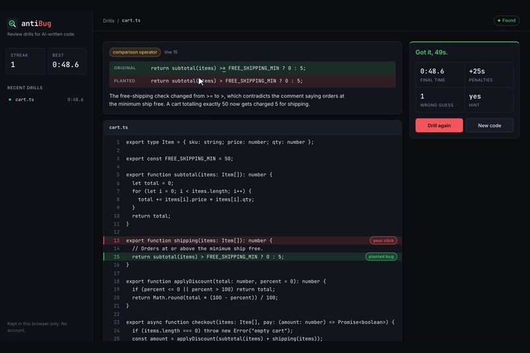530x353 pixels.
Task: Click line 14 comment about minimum shipping
Action: (x=197, y=248)
